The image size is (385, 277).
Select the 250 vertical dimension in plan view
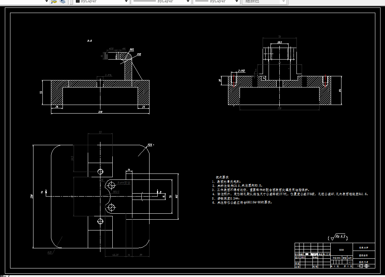(31, 196)
